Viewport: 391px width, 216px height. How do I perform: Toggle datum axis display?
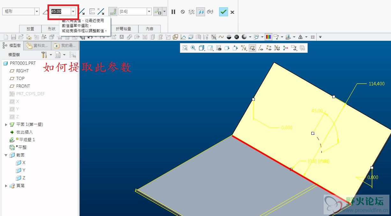(x=261, y=48)
